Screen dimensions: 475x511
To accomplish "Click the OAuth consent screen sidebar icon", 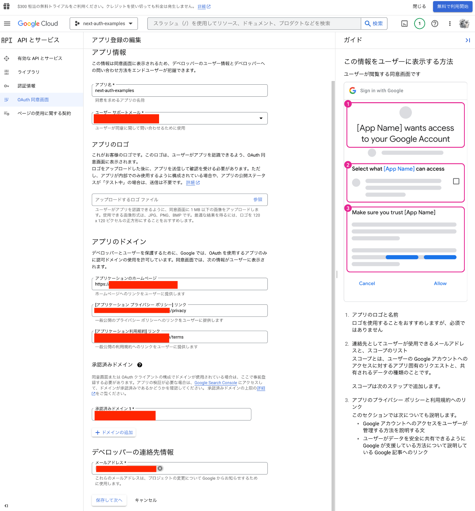I will 6,100.
